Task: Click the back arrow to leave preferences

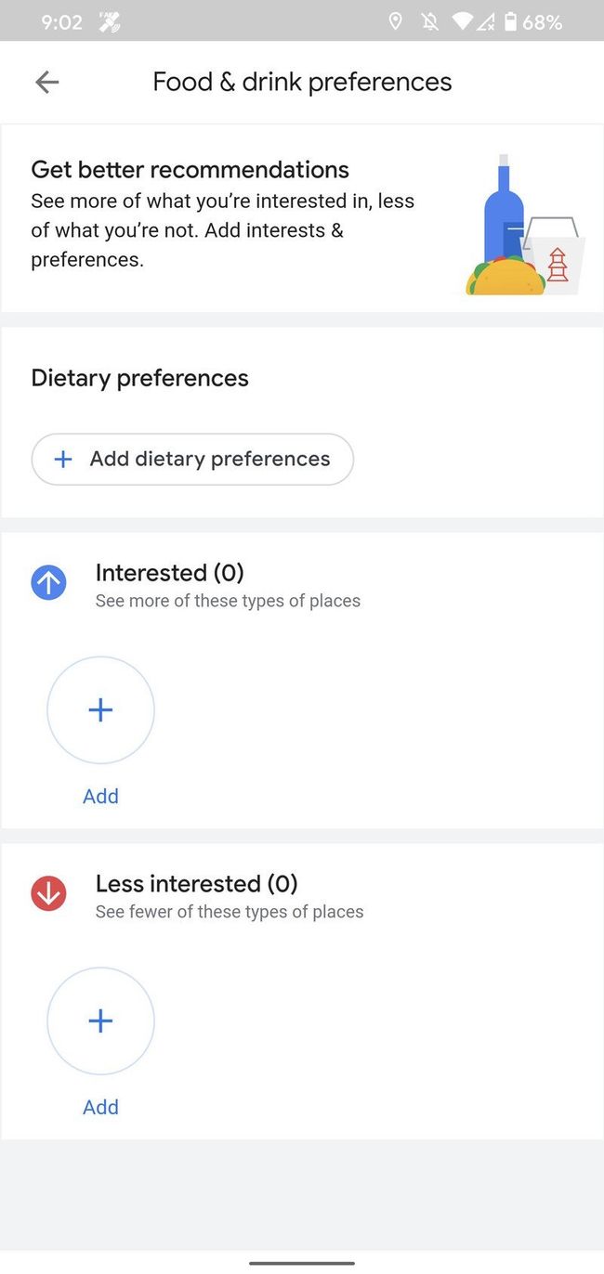Action: click(x=46, y=82)
